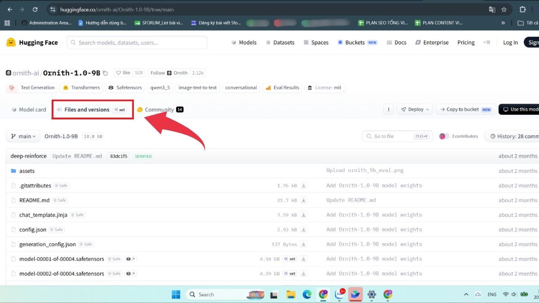Go back using browser back arrow
The image size is (539, 303).
(x=9, y=9)
